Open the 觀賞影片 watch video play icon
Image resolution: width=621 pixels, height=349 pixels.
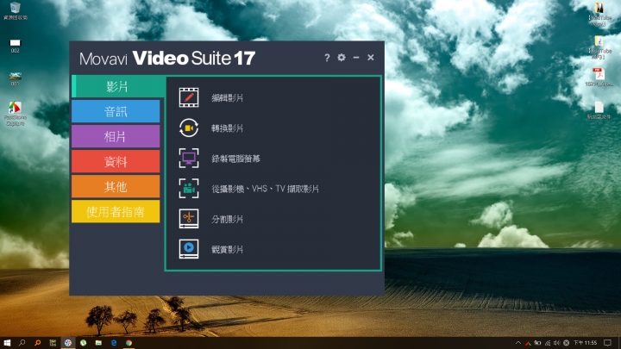click(189, 249)
